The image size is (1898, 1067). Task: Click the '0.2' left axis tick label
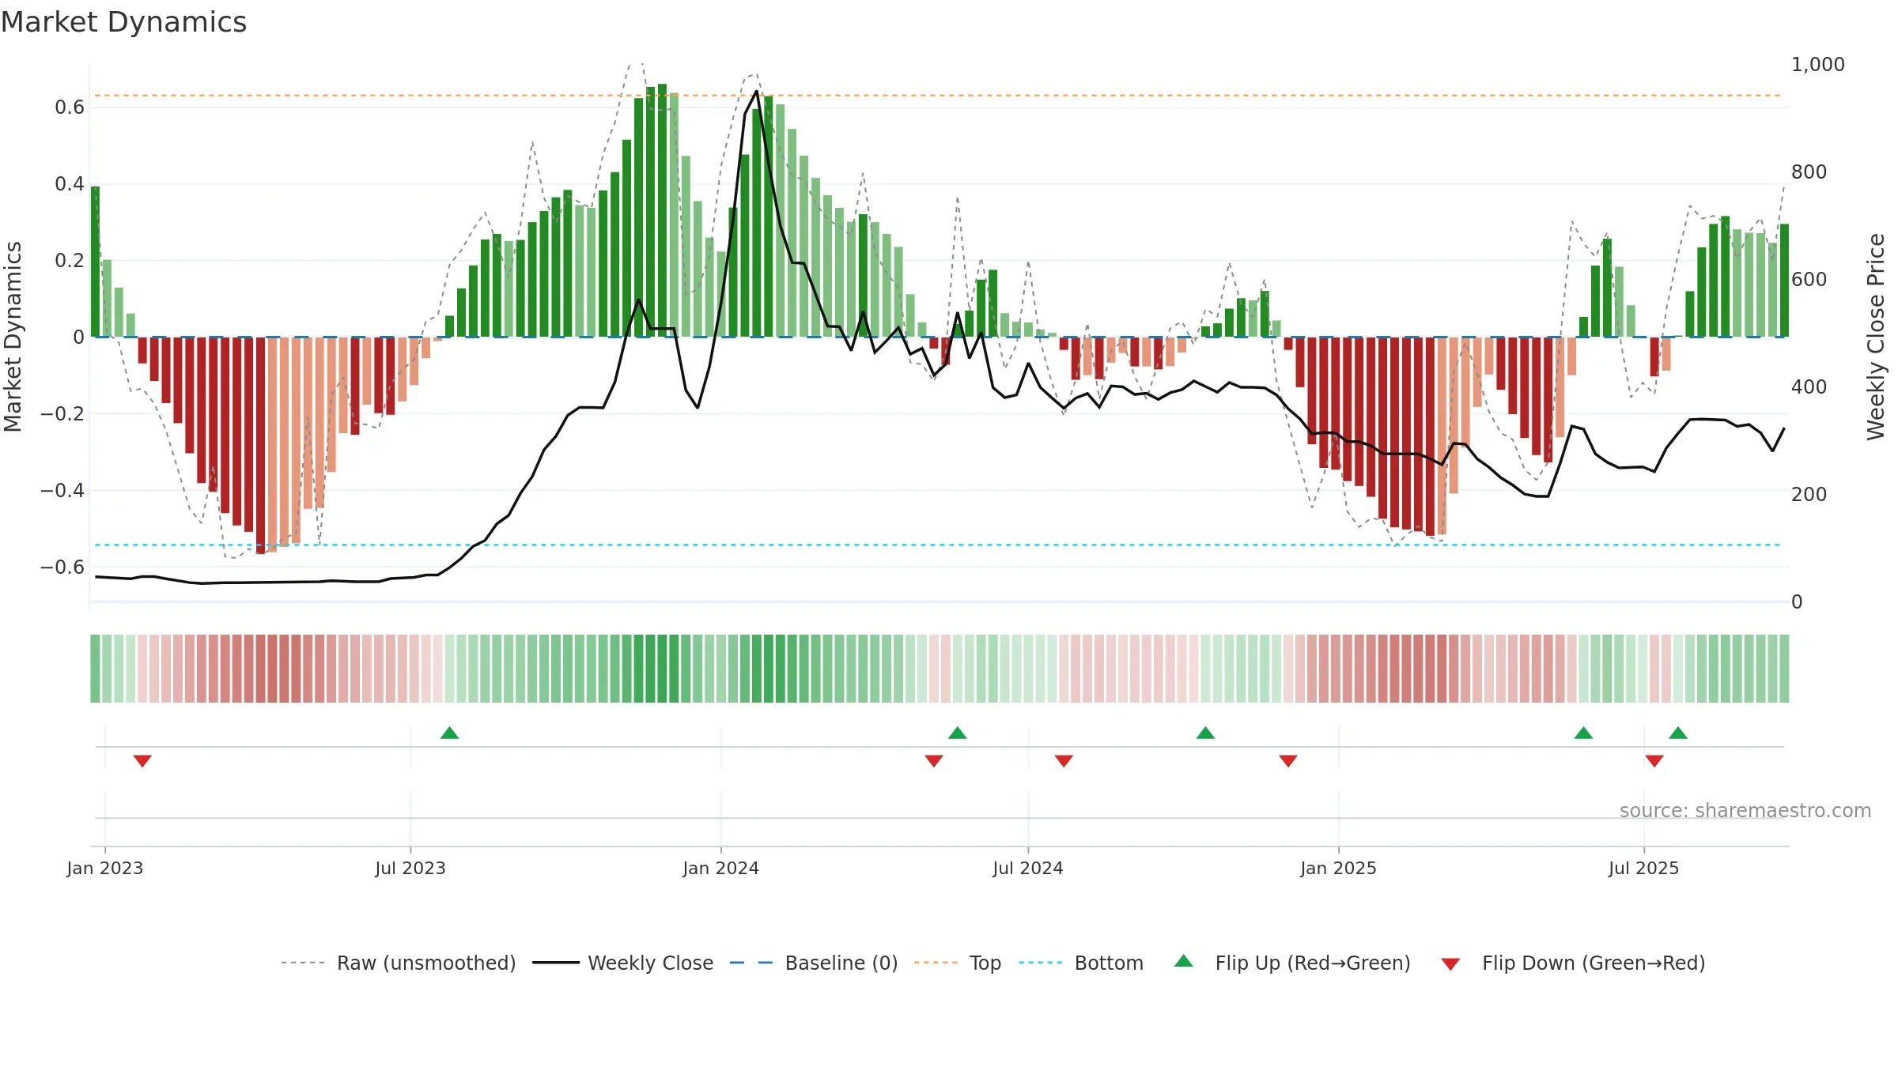pyautogui.click(x=70, y=261)
